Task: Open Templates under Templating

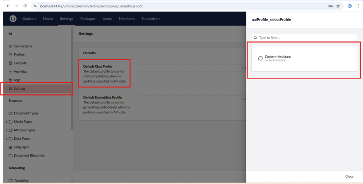Action: click(21, 180)
